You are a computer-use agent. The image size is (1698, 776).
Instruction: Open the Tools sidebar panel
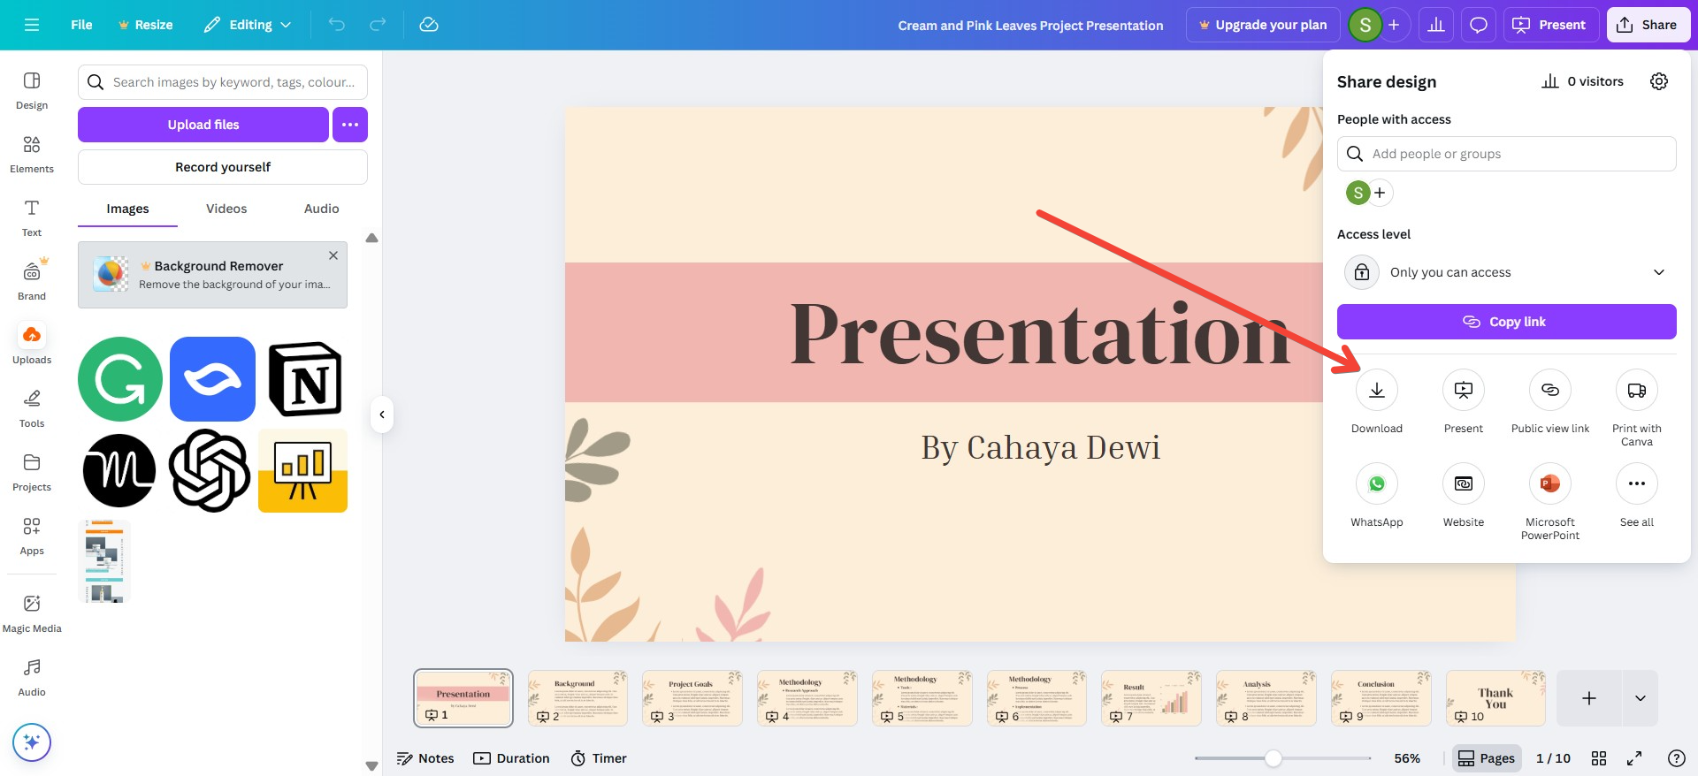pyautogui.click(x=32, y=409)
